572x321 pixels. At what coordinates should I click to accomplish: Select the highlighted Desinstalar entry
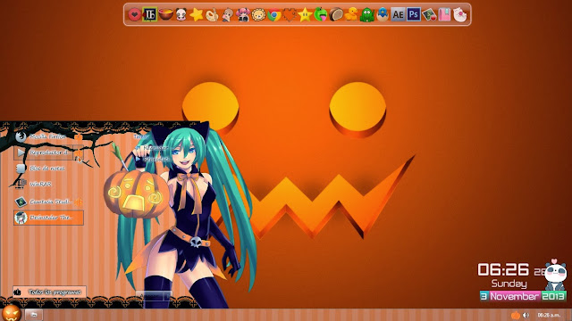(48, 218)
